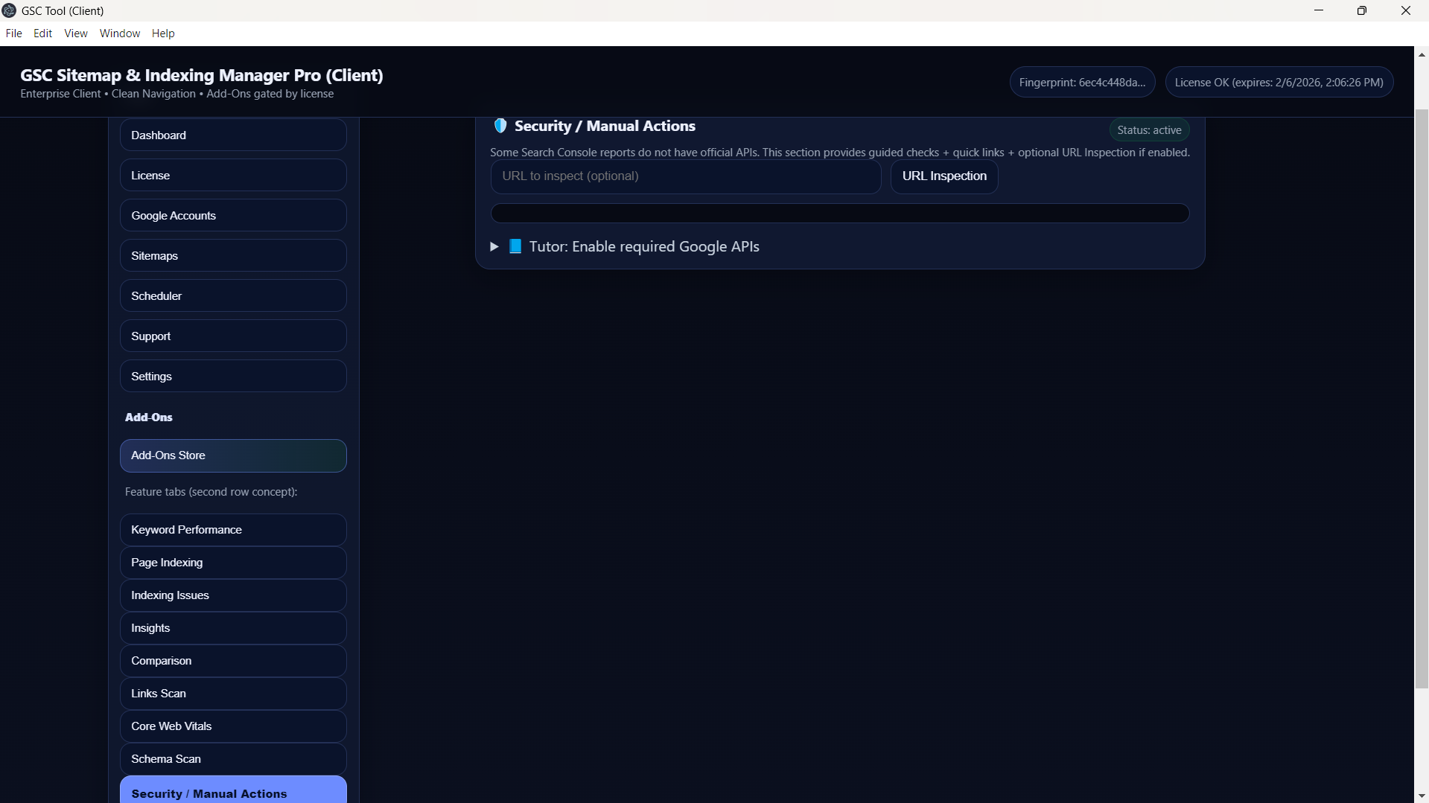Click the Fingerprint badge in header
Image resolution: width=1429 pixels, height=803 pixels.
pos(1081,83)
